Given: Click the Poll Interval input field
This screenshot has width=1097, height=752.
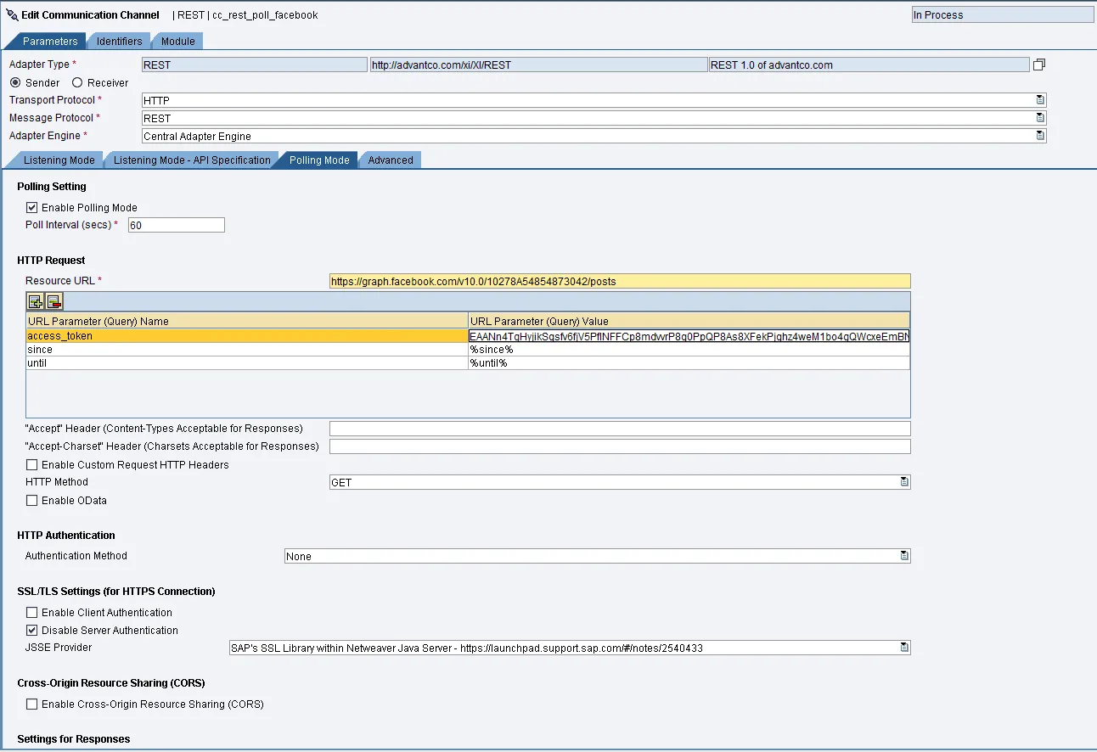Looking at the screenshot, I should [x=176, y=225].
